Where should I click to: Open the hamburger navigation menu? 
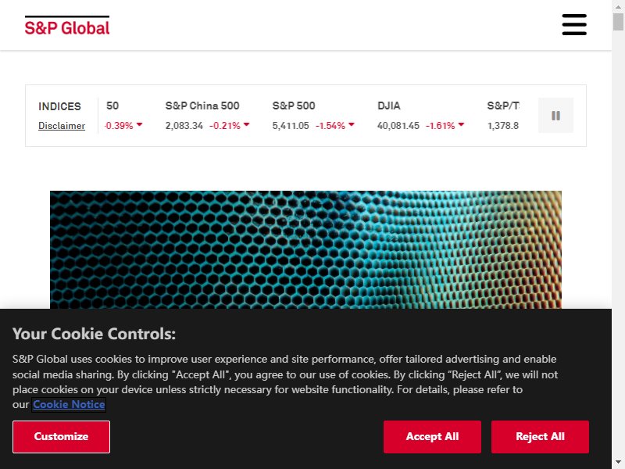click(x=574, y=25)
